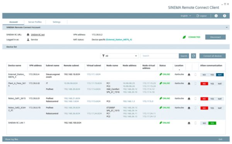Click device icon next to Plant_A_Press home icon
This screenshot has width=232, height=144.
pyautogui.click(x=195, y=84)
